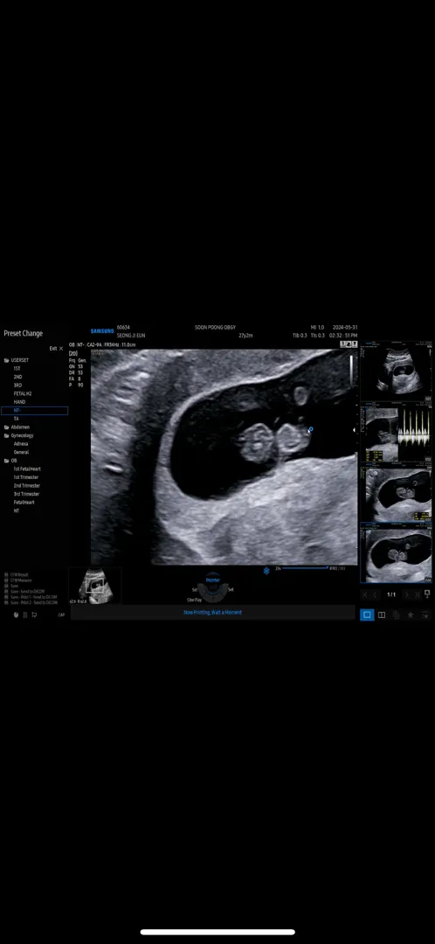435x944 pixels.
Task: Go to previous thumbnail page
Action: pos(376,595)
